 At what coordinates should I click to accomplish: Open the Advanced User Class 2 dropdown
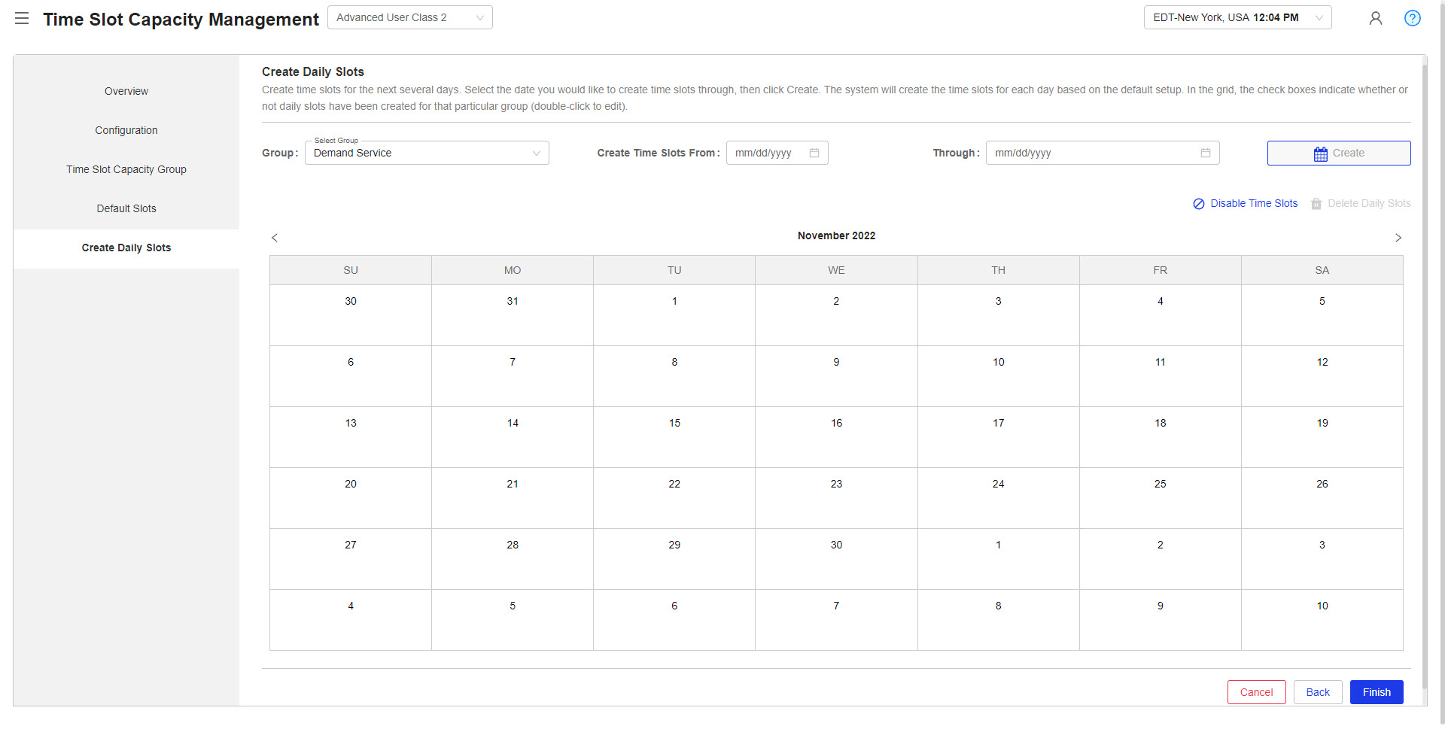point(480,17)
